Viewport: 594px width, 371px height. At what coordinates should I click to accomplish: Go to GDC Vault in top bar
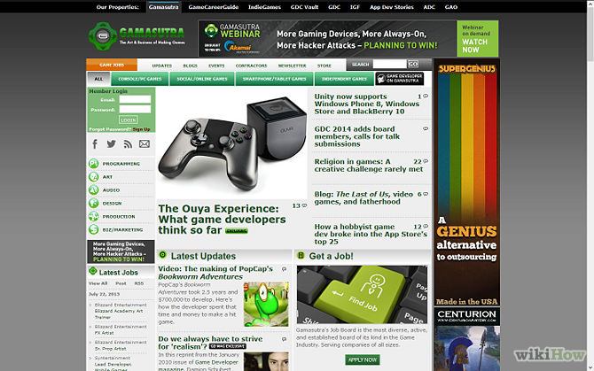tap(304, 7)
